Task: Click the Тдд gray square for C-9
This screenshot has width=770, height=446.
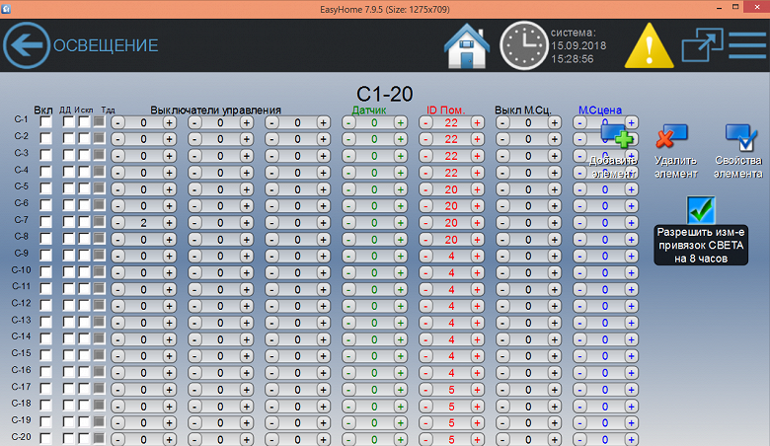Action: (99, 255)
